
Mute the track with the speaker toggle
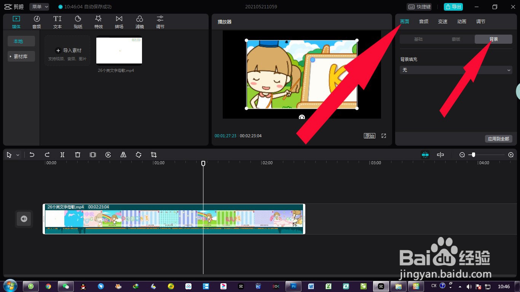(24, 219)
